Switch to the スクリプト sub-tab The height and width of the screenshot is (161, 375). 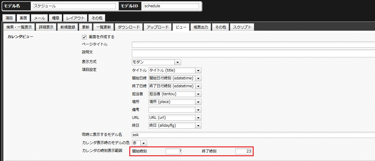pyautogui.click(x=242, y=27)
